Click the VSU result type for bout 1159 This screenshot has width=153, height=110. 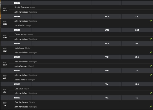(107, 57)
